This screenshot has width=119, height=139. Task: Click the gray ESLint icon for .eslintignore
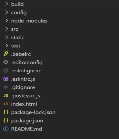[x=6, y=71]
